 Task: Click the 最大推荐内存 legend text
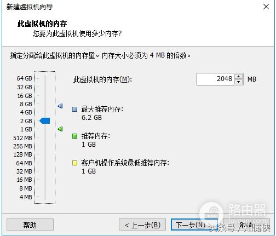coord(102,109)
